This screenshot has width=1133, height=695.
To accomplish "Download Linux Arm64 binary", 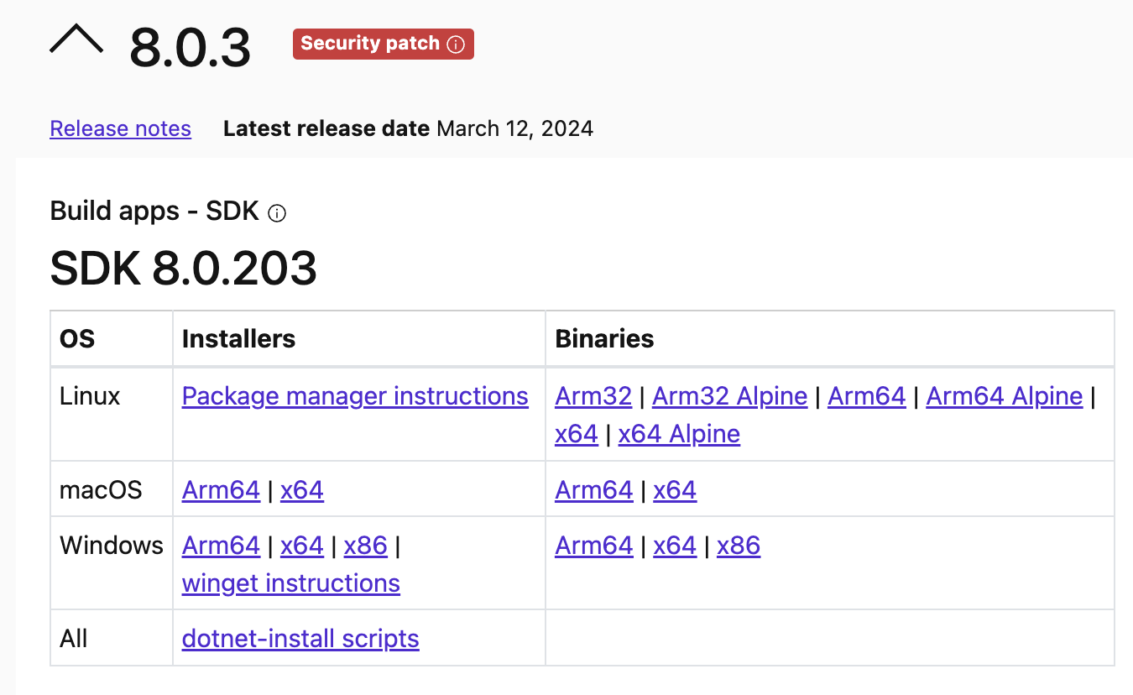I will click(x=867, y=396).
